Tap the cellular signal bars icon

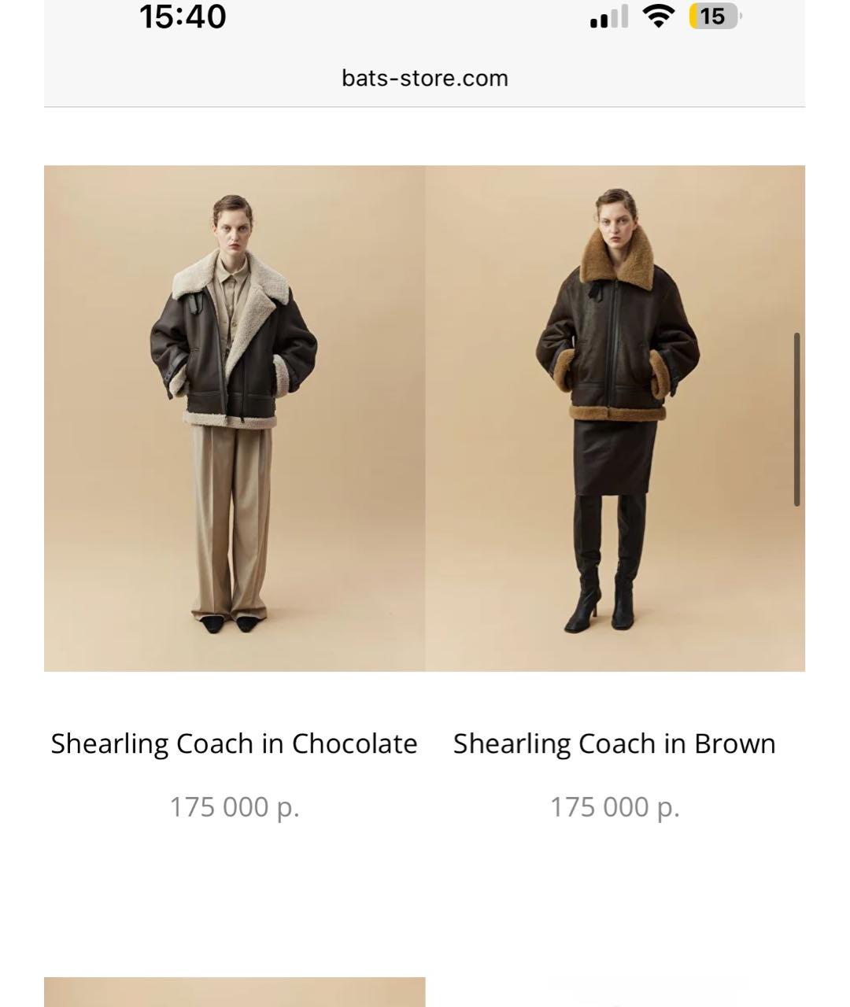pyautogui.click(x=609, y=17)
